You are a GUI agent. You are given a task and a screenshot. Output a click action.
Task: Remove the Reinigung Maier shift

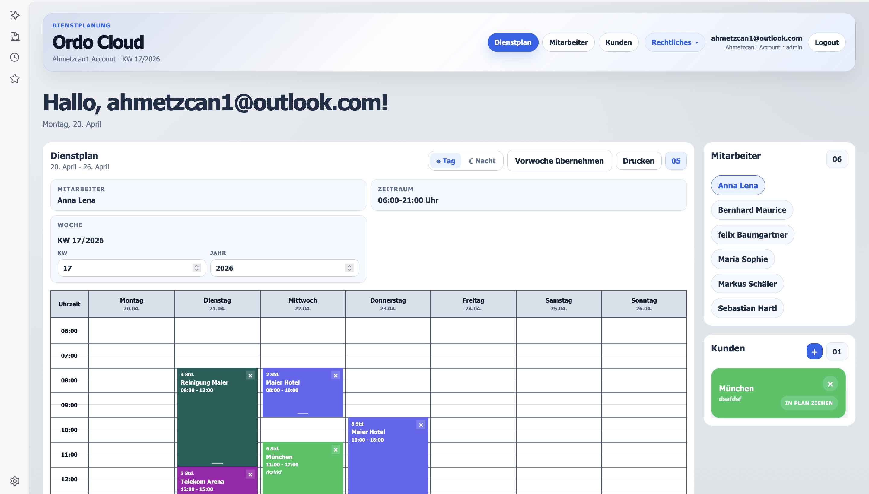[250, 376]
